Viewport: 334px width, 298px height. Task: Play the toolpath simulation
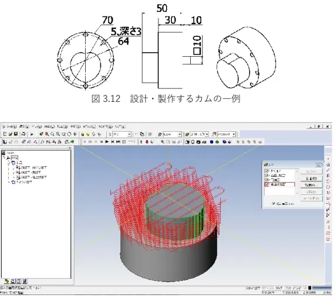tap(107, 142)
